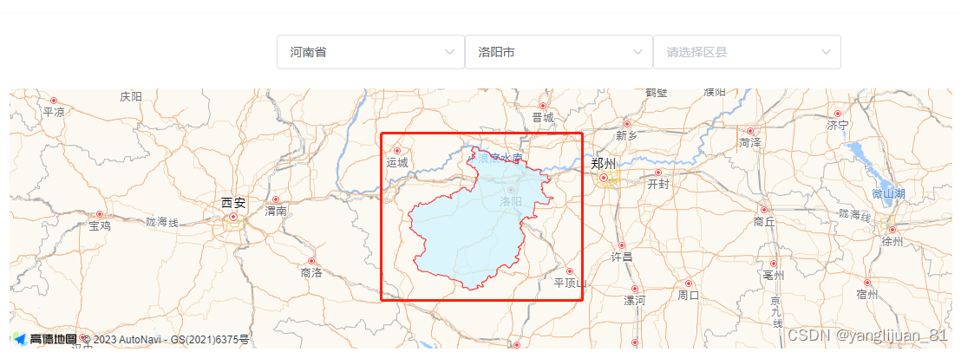Click the 许昌 city marker dot
961x352 pixels.
(x=622, y=244)
